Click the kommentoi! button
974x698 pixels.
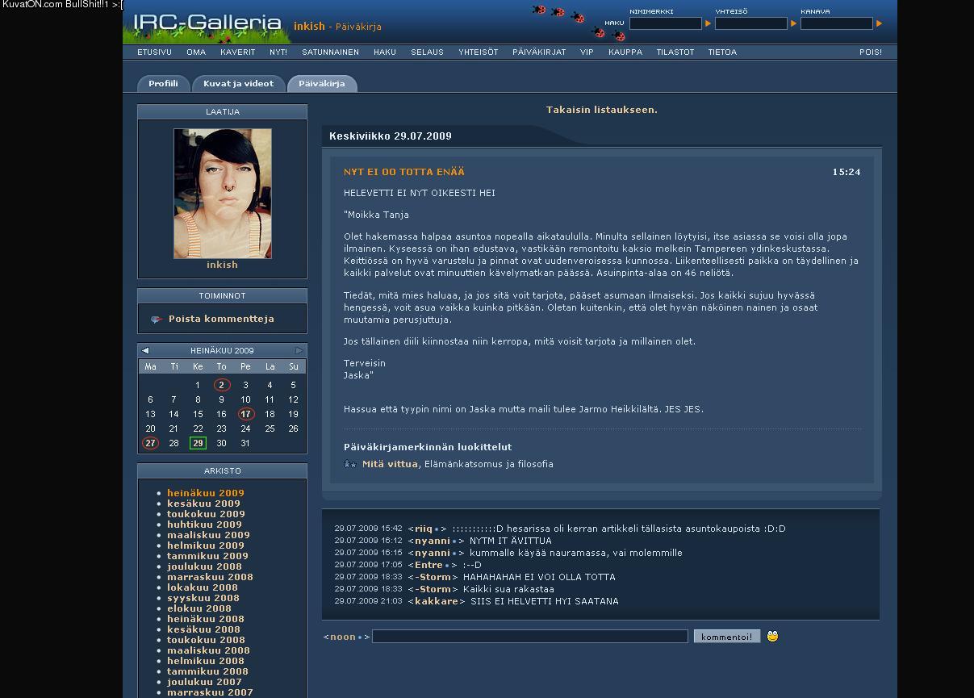pos(727,637)
